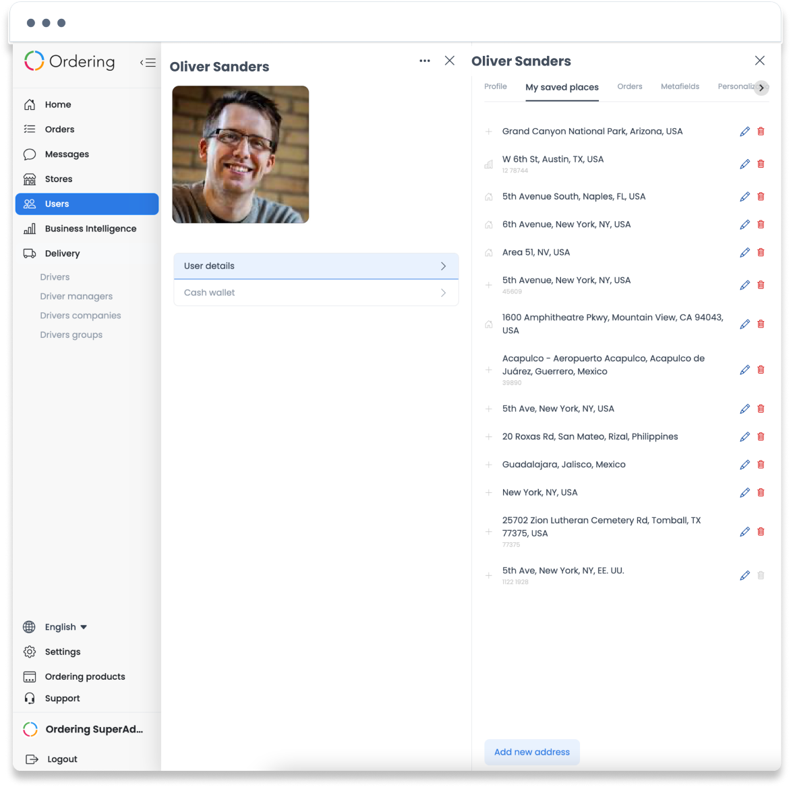Image resolution: width=791 pixels, height=787 pixels.
Task: Select Guadalajara, Jalisco, Mexico address text
Action: coord(564,464)
